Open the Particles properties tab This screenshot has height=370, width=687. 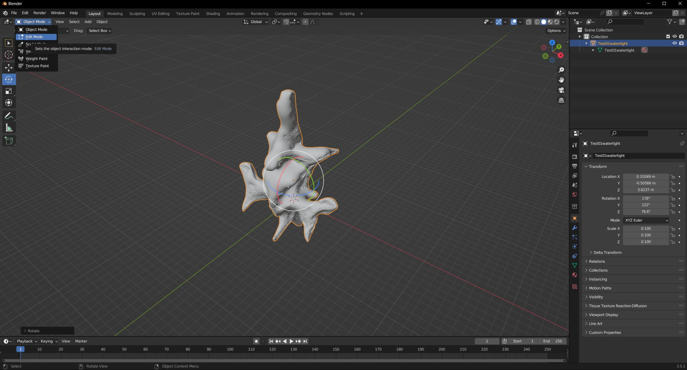point(575,237)
